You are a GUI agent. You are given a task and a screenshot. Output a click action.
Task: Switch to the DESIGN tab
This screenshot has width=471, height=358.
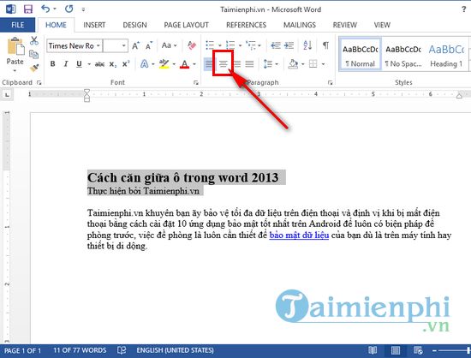pyautogui.click(x=134, y=25)
